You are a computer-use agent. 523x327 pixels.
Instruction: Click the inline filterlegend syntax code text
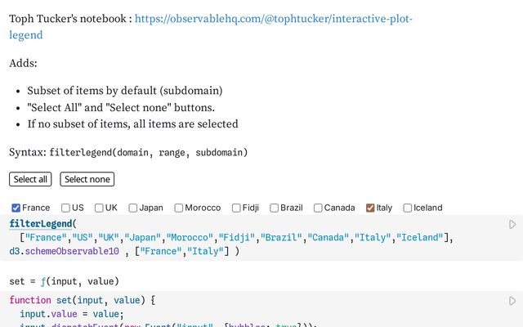[x=148, y=152]
